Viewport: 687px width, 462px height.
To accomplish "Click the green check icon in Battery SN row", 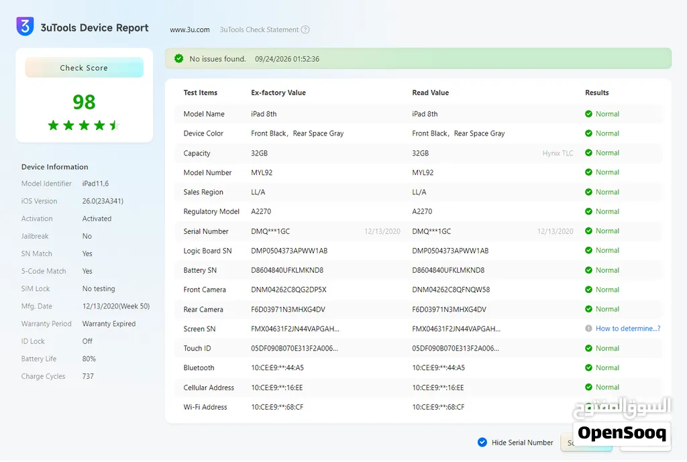I will pos(588,270).
